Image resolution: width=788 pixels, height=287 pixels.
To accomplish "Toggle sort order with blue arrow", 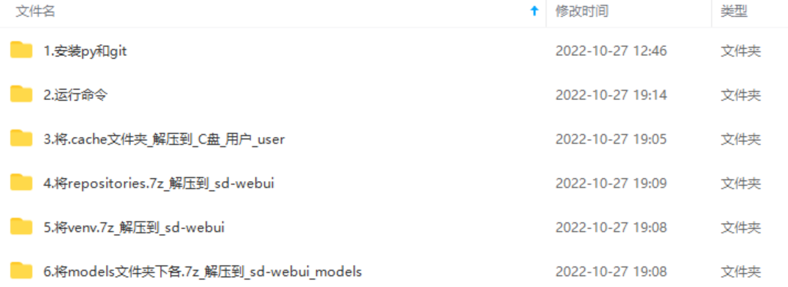I will (535, 12).
